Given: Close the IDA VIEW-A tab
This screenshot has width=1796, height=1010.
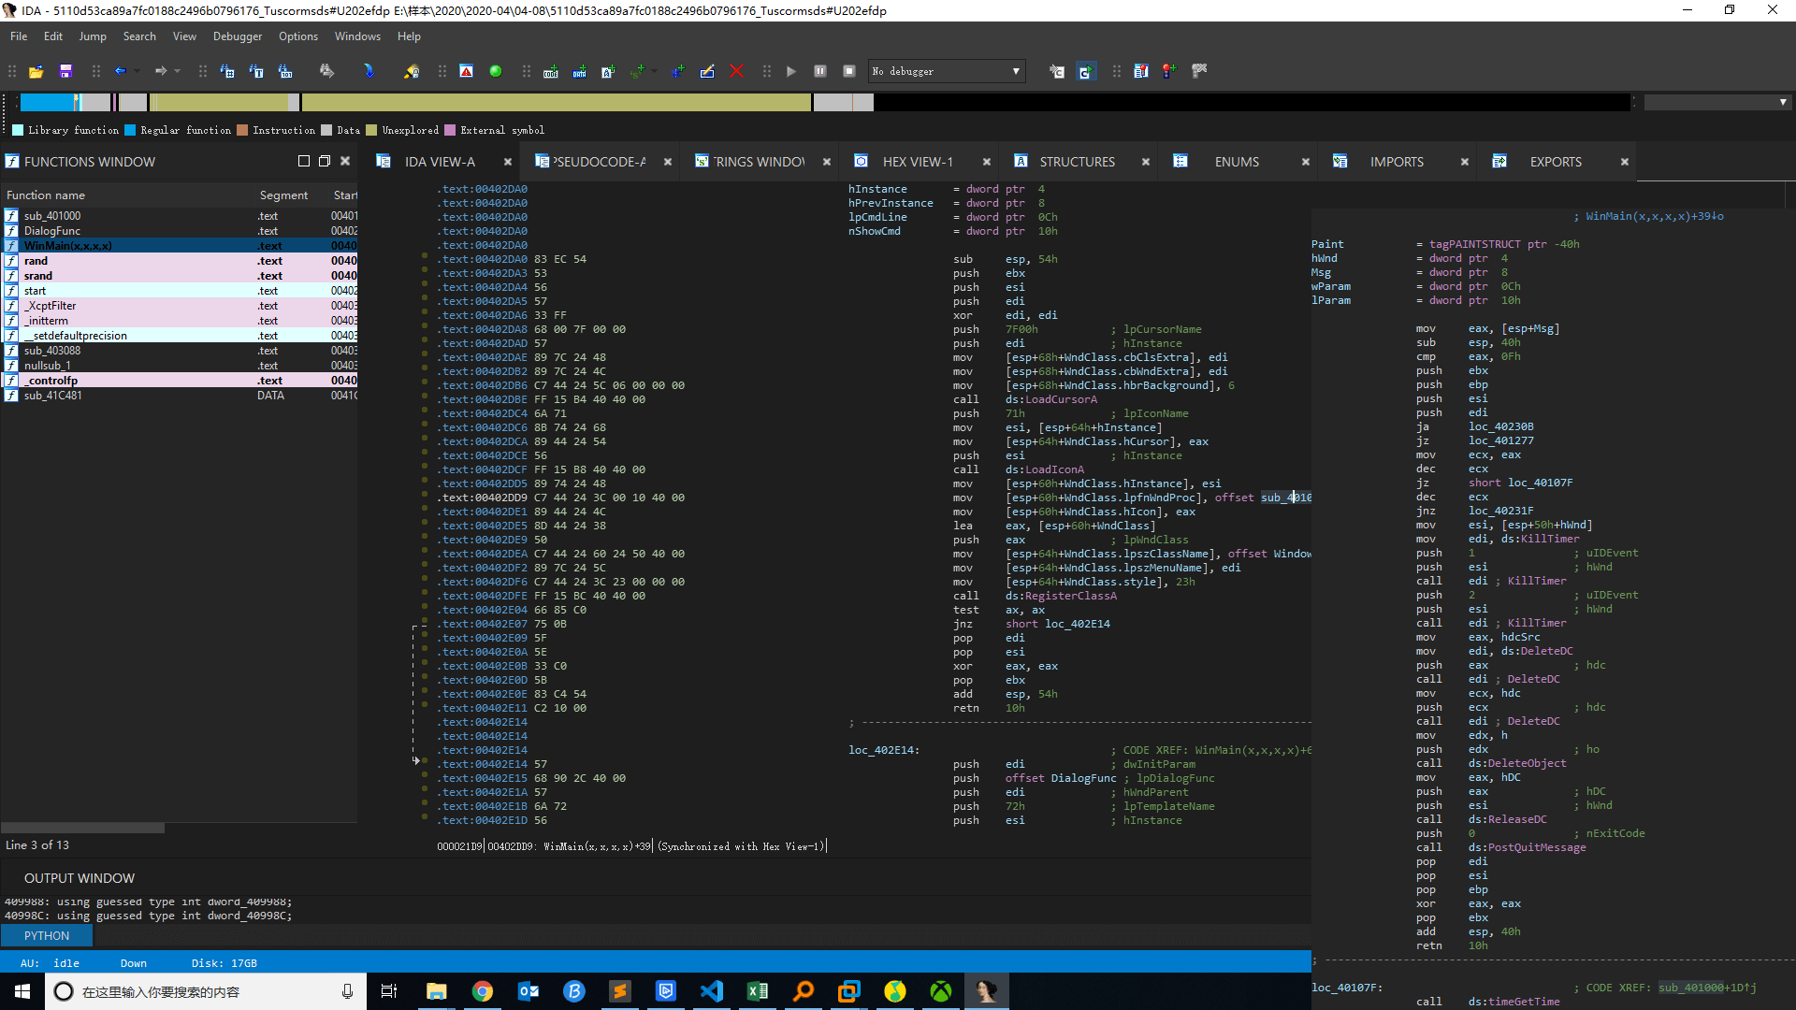Looking at the screenshot, I should click(x=508, y=162).
